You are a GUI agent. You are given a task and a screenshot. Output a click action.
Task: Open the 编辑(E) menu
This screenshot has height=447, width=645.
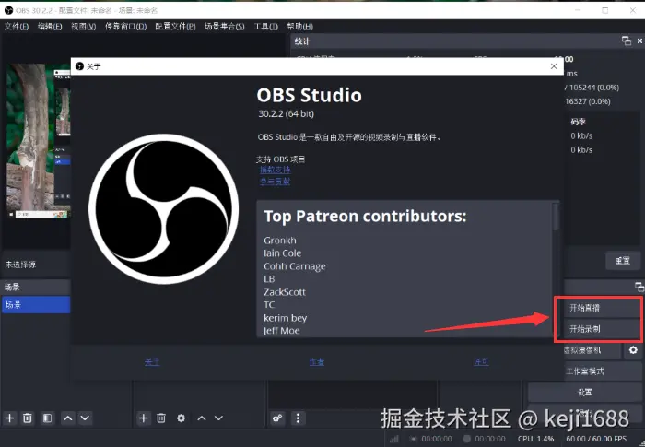pyautogui.click(x=50, y=27)
